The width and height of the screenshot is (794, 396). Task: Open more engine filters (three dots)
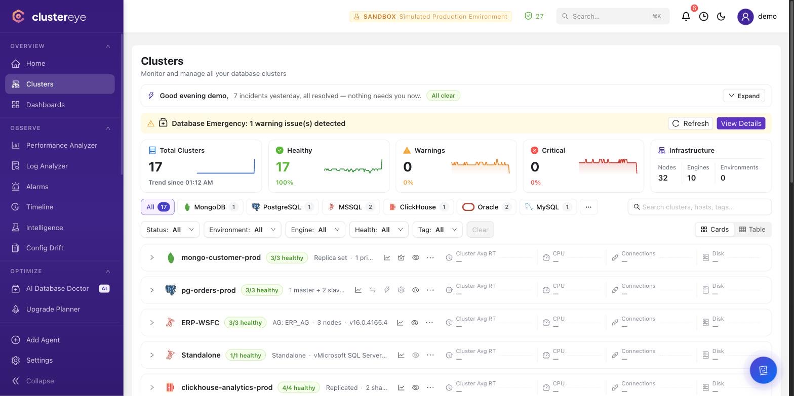click(x=588, y=207)
